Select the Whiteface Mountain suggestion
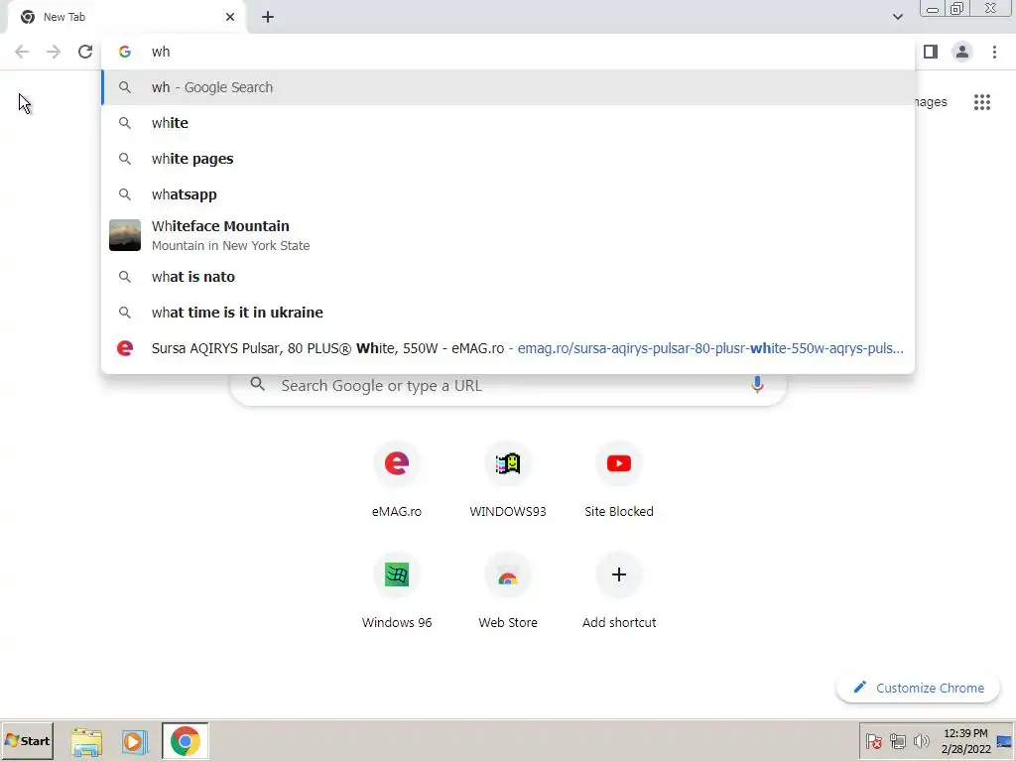1016x762 pixels. [x=508, y=235]
